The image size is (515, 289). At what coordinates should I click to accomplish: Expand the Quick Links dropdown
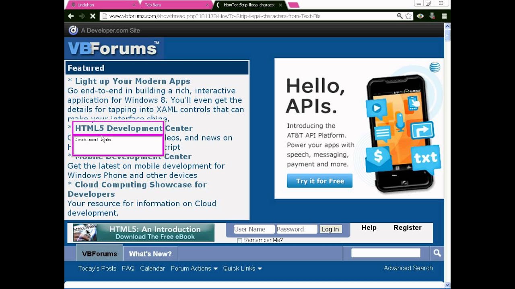point(243,269)
